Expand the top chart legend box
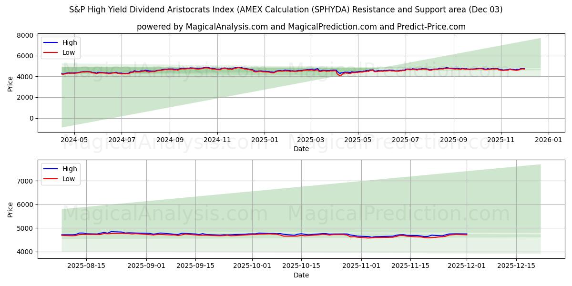Screen dimensions: 572x286 tap(61, 48)
